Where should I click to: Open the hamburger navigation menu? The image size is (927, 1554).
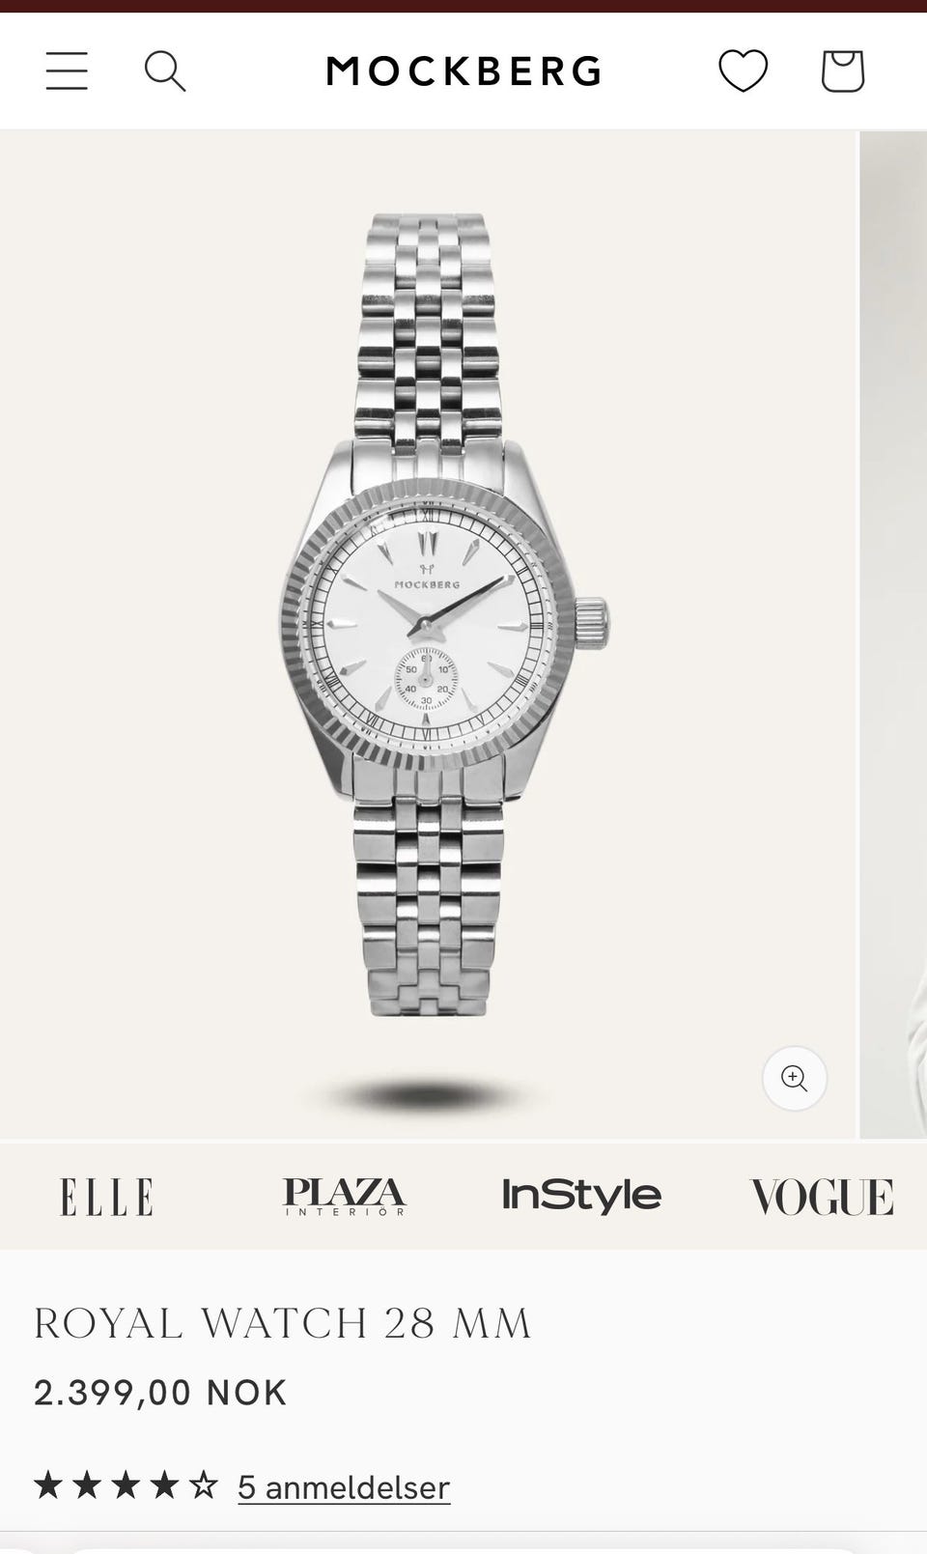[x=67, y=71]
